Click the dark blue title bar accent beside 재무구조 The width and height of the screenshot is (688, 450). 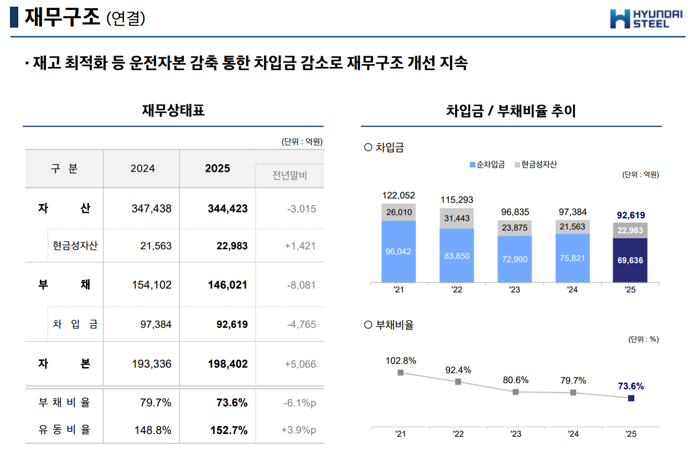point(14,17)
